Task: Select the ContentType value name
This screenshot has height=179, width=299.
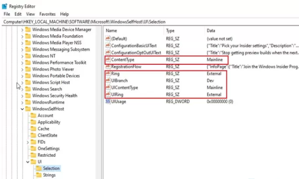Action: pos(122,60)
